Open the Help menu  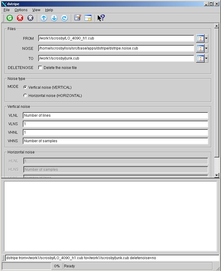pos(49,10)
